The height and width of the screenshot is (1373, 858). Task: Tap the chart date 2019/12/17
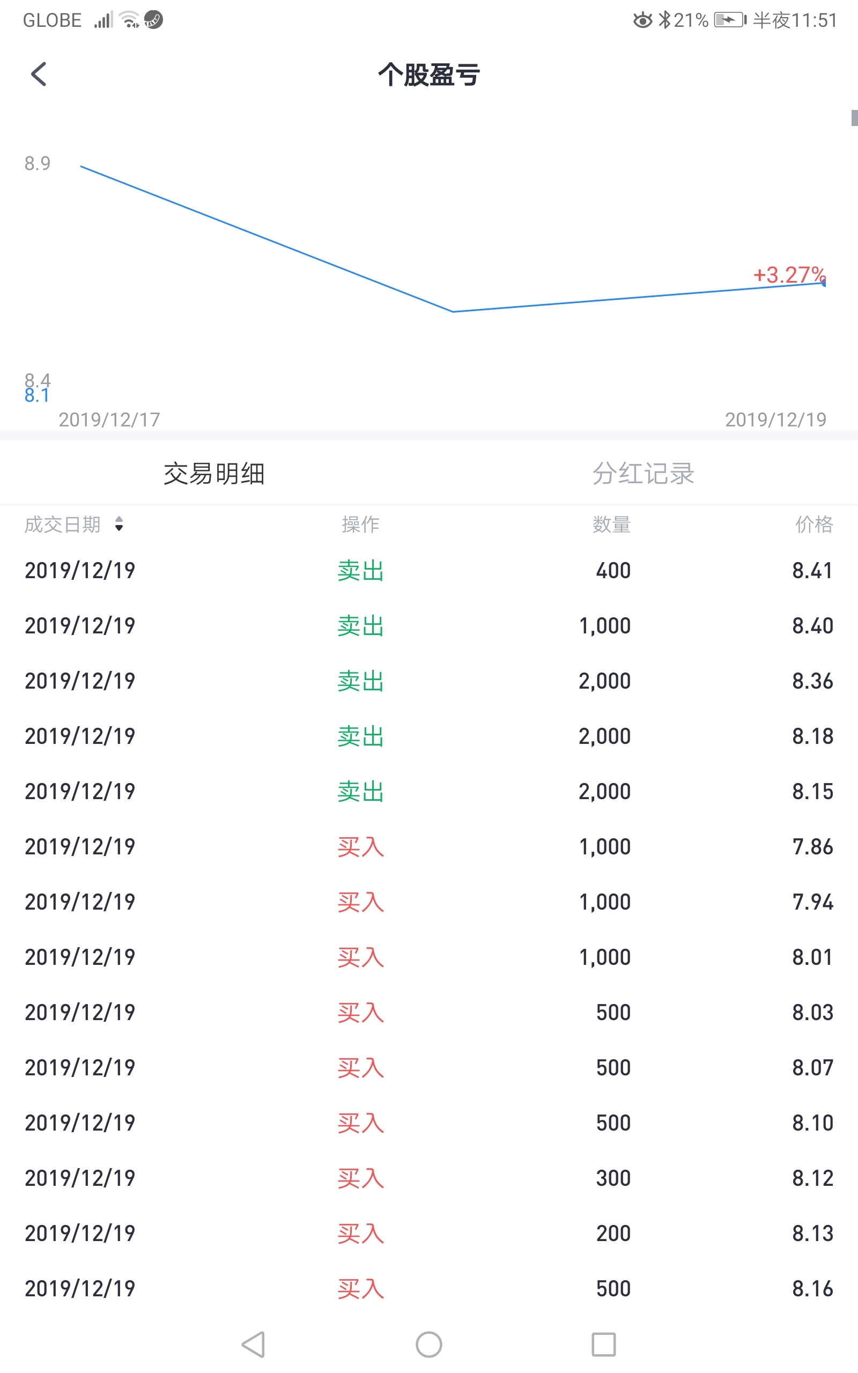click(109, 419)
